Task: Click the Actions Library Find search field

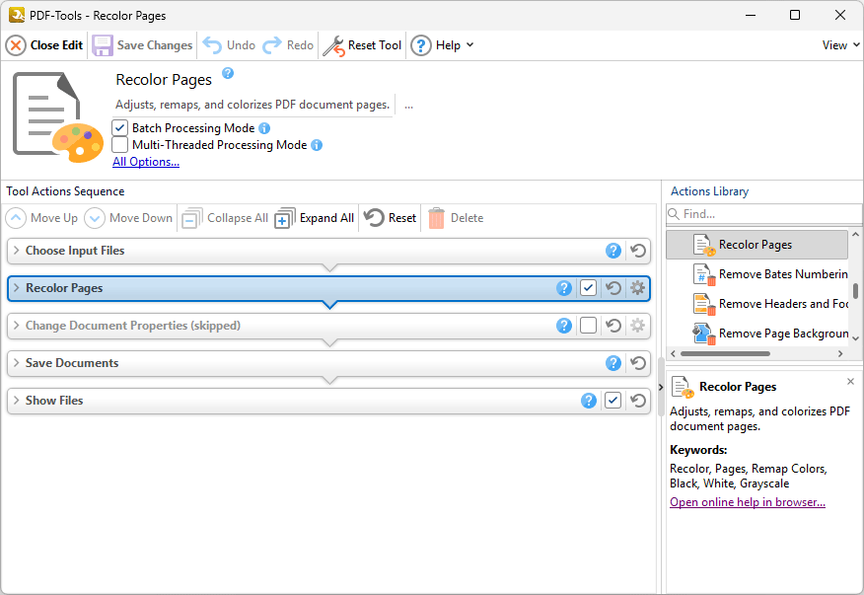Action: tap(763, 214)
